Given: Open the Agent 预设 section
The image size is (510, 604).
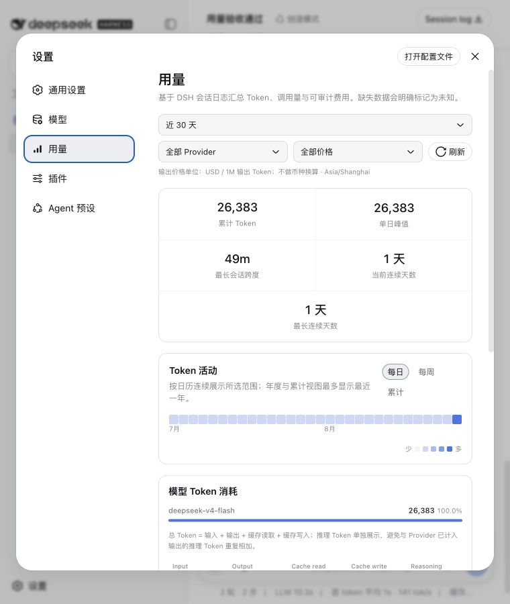Looking at the screenshot, I should coord(79,208).
